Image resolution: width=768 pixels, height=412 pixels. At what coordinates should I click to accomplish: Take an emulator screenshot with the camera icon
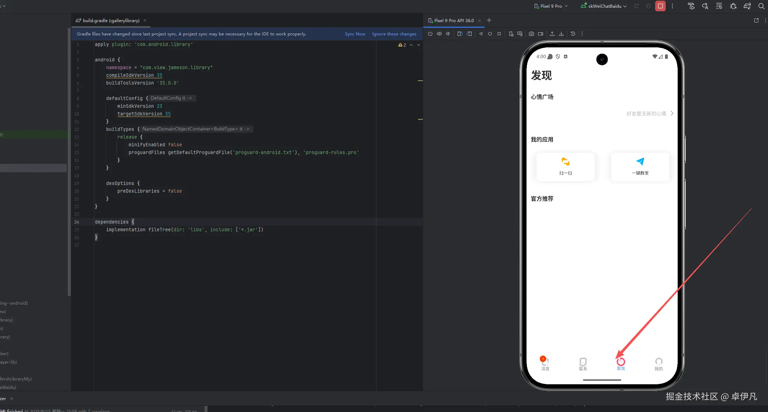[x=531, y=34]
